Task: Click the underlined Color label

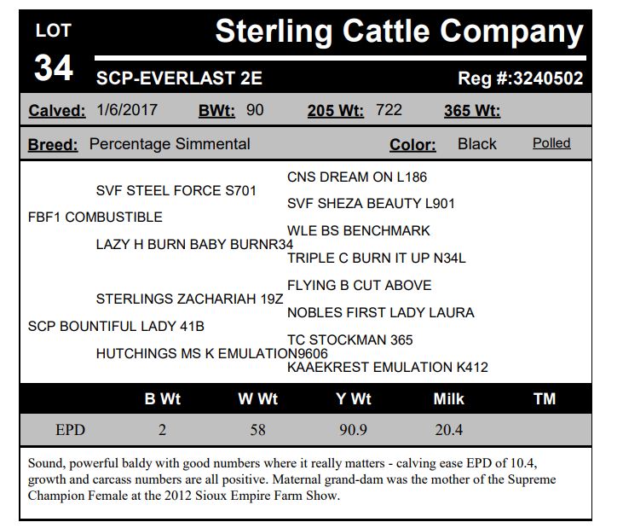Action: (x=412, y=144)
